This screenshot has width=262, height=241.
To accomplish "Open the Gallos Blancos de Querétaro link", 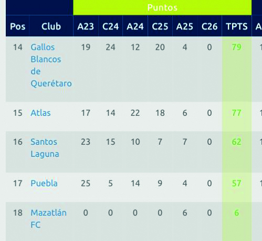I will [51, 65].
